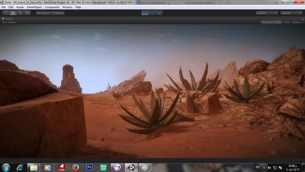This screenshot has height=172, width=305.
Task: Open the blue swirl browser icon
Action: [x=117, y=167]
